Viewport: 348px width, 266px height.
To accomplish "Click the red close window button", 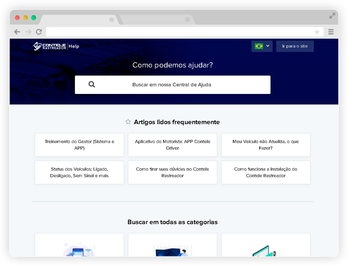I will coord(17,17).
